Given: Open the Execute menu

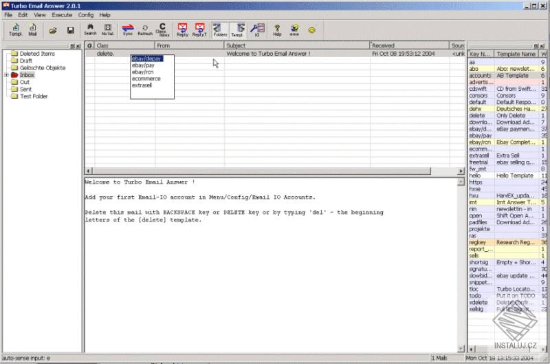Looking at the screenshot, I should pos(62,15).
